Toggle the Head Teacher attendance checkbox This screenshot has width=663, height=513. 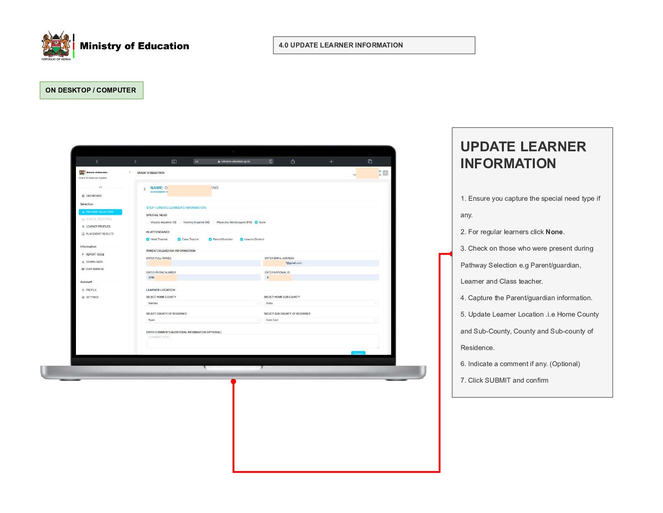point(148,239)
